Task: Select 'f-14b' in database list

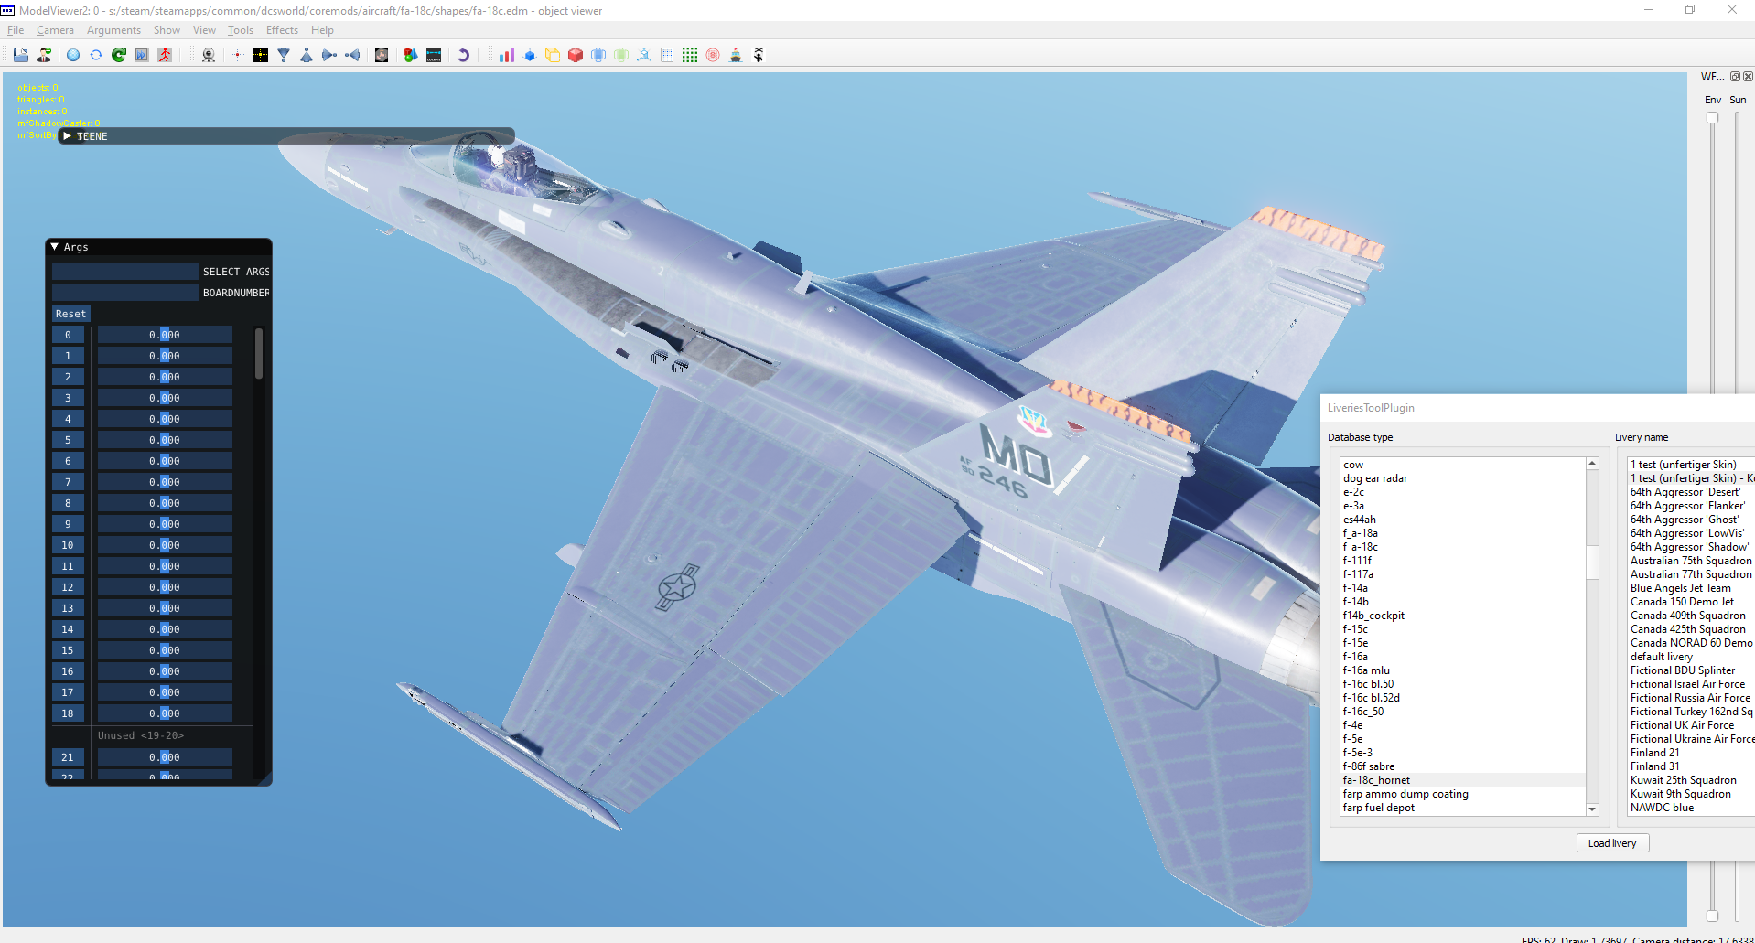Action: (x=1462, y=602)
